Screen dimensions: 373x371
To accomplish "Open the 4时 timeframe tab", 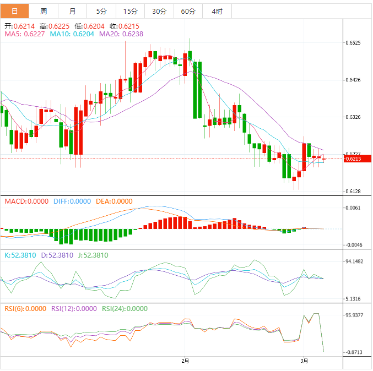I will point(217,11).
